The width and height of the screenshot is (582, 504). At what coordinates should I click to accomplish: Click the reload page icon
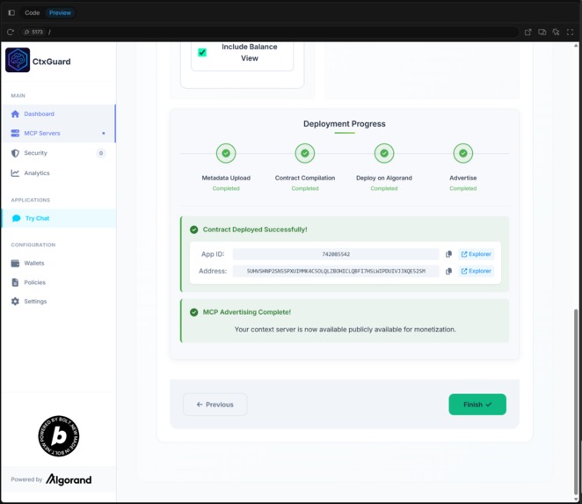point(11,32)
